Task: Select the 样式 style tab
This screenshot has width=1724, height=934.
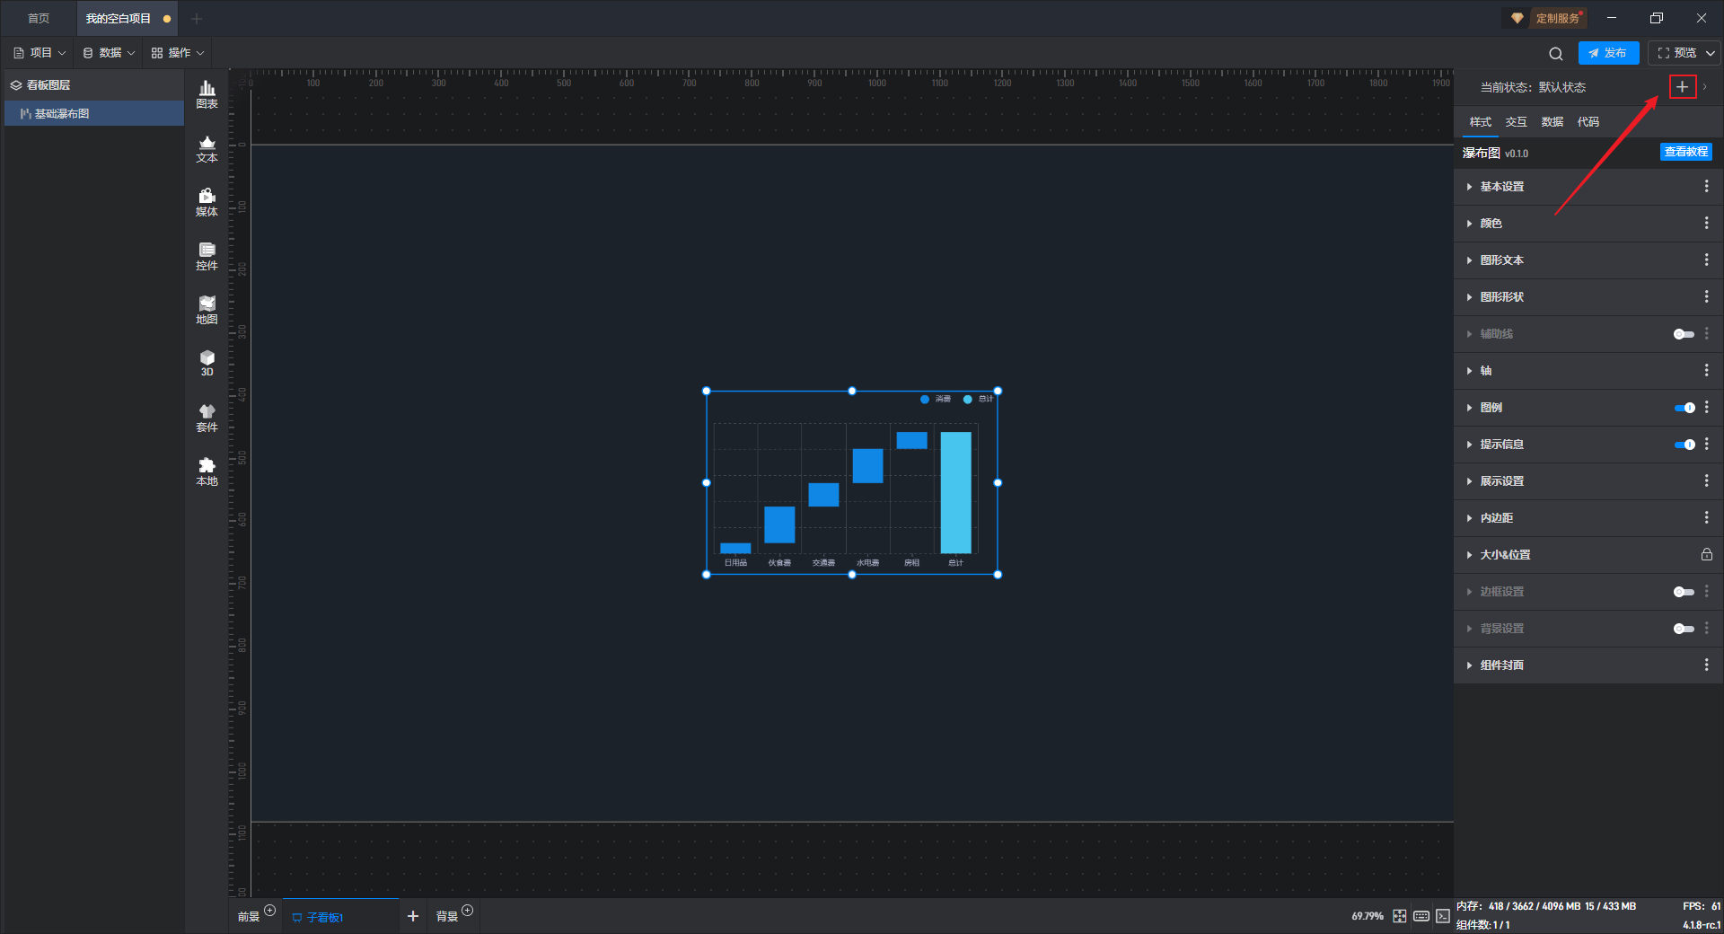Action: tap(1480, 121)
